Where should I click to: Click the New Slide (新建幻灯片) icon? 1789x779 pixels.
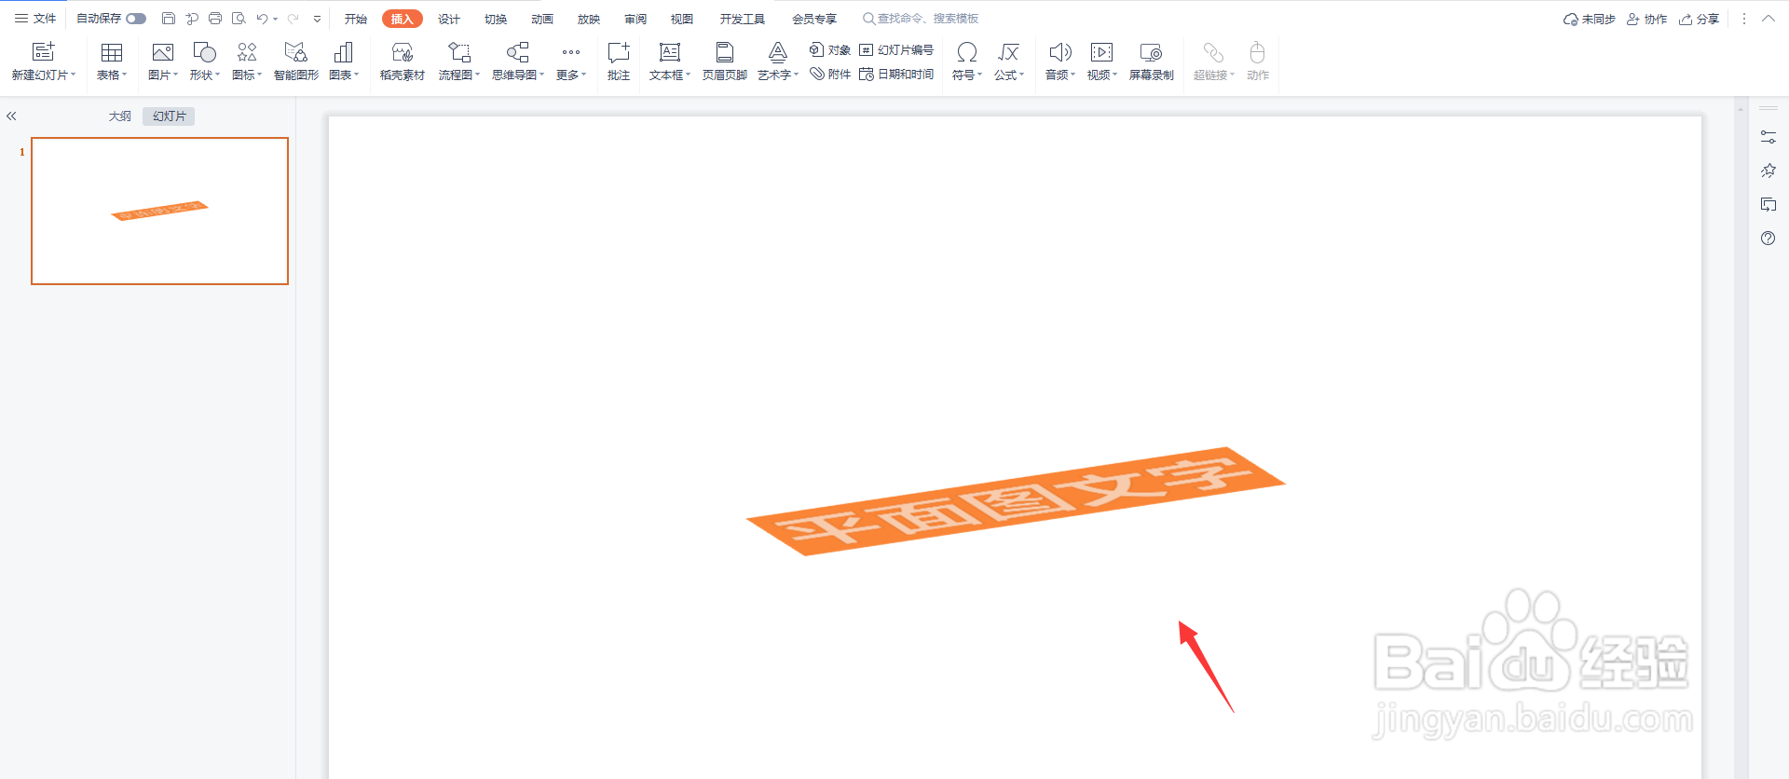[43, 52]
